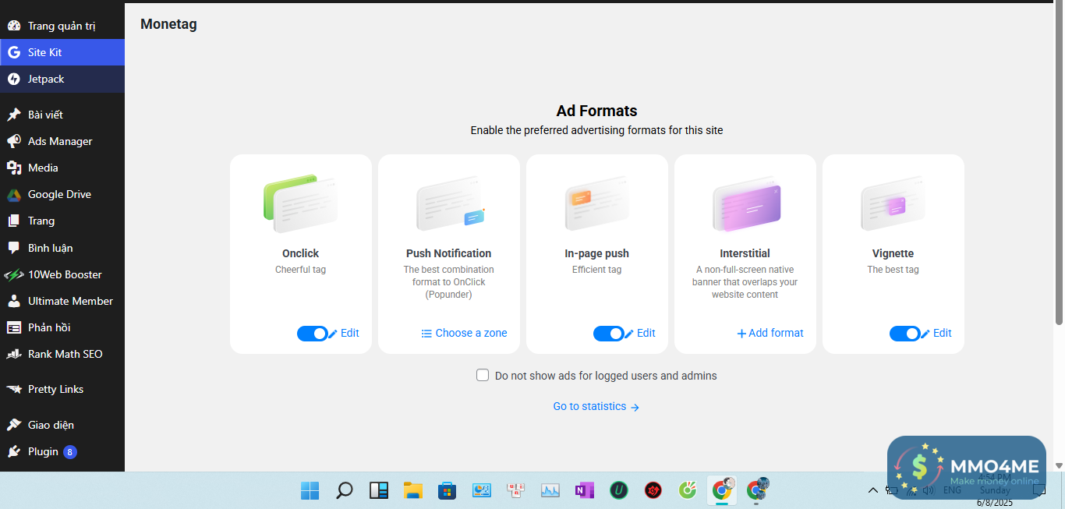Open the chart monitor taskbar app
Image resolution: width=1065 pixels, height=509 pixels.
550,490
